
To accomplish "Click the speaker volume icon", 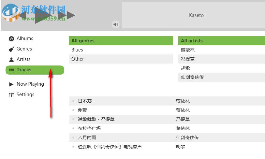I will 116,24.
